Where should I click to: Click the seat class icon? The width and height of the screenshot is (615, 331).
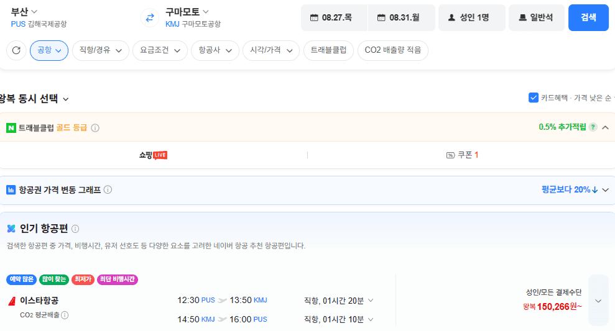click(522, 17)
